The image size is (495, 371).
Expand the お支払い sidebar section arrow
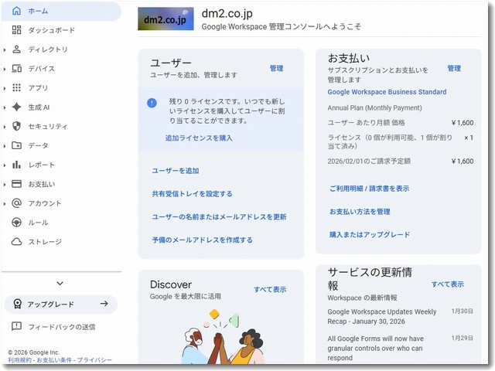(x=5, y=184)
